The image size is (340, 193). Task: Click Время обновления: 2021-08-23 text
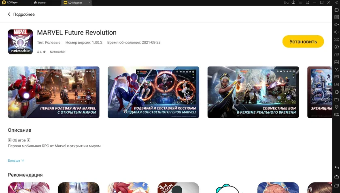[x=134, y=43]
